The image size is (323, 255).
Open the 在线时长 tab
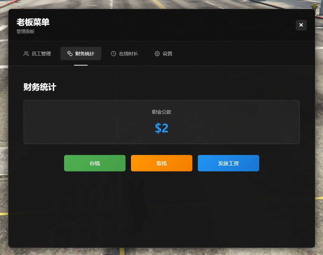tap(124, 54)
